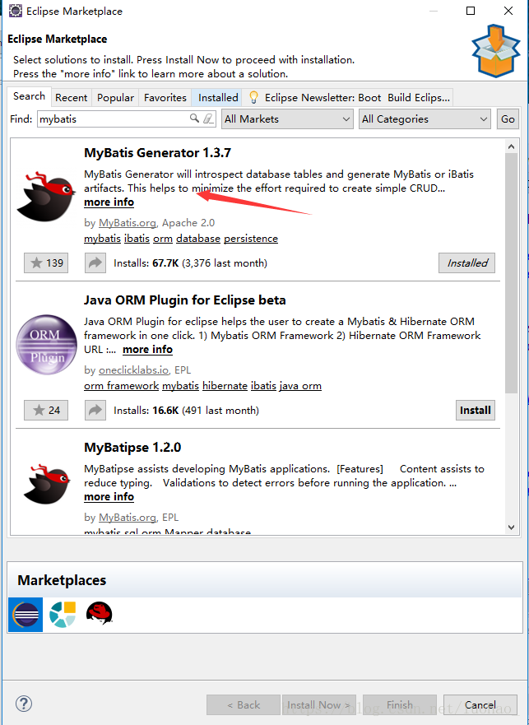The image size is (529, 725).
Task: Click the results list scroll down arrow
Action: [x=511, y=527]
